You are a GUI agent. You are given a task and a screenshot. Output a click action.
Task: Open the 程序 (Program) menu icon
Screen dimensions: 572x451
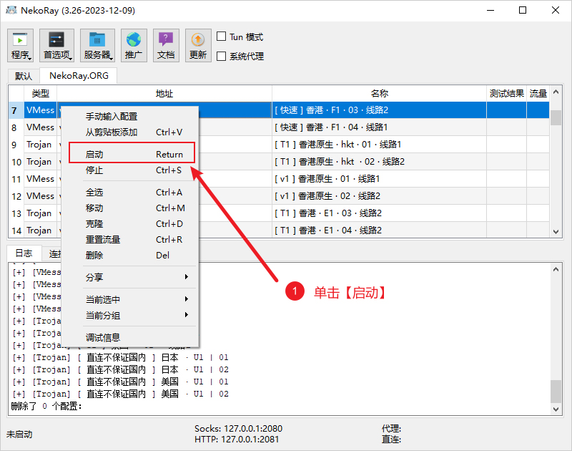[x=20, y=44]
